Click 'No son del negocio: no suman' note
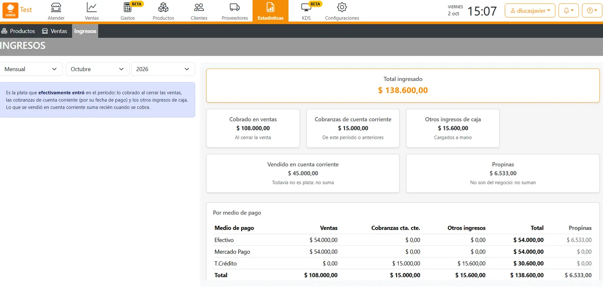This screenshot has width=603, height=288. [x=503, y=183]
